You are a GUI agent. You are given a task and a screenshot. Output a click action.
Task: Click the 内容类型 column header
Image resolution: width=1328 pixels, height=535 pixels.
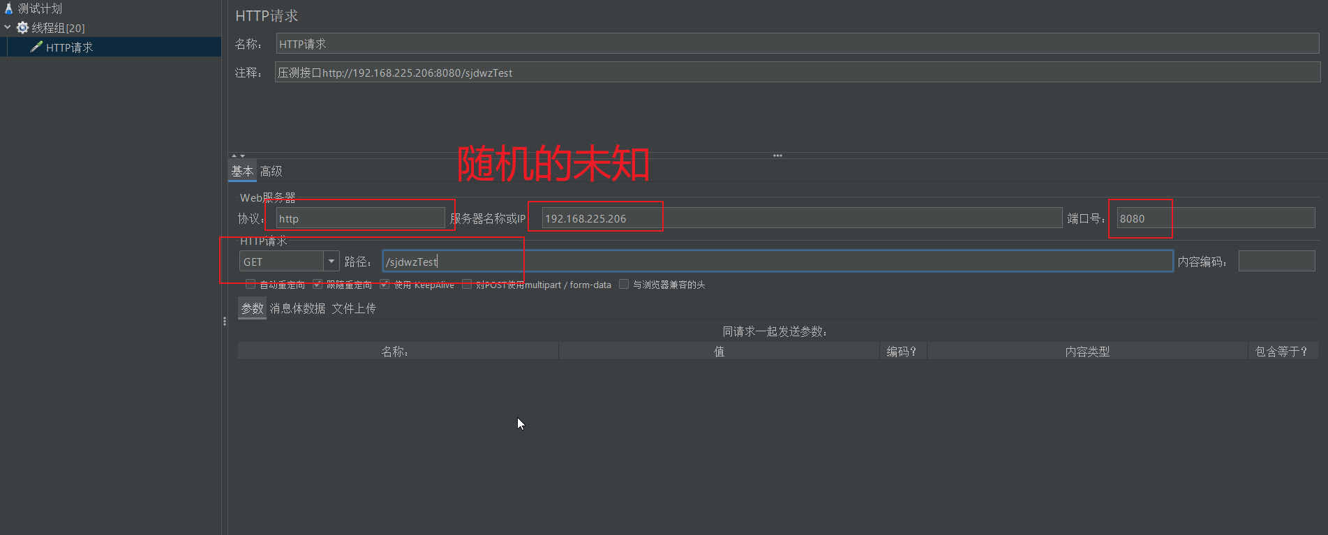(1087, 352)
